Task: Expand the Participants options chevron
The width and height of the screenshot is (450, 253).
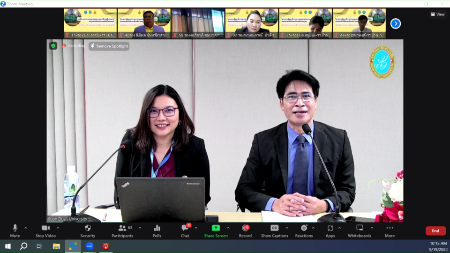Action: pyautogui.click(x=140, y=228)
